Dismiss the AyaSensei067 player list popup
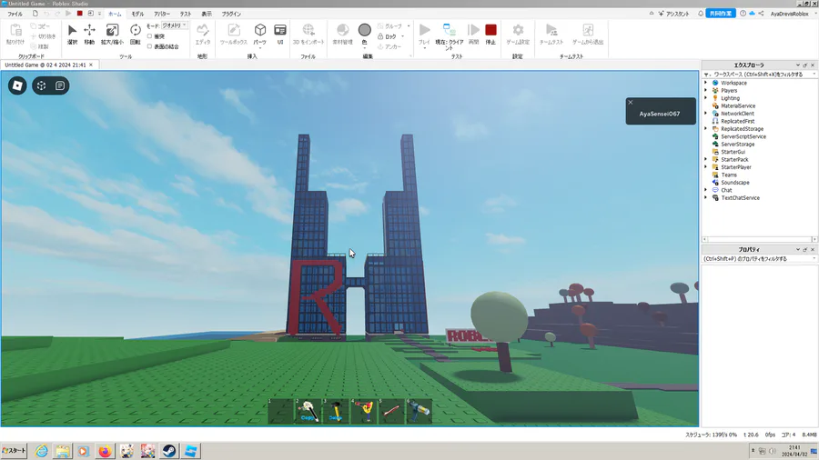The height and width of the screenshot is (460, 819). (x=631, y=102)
